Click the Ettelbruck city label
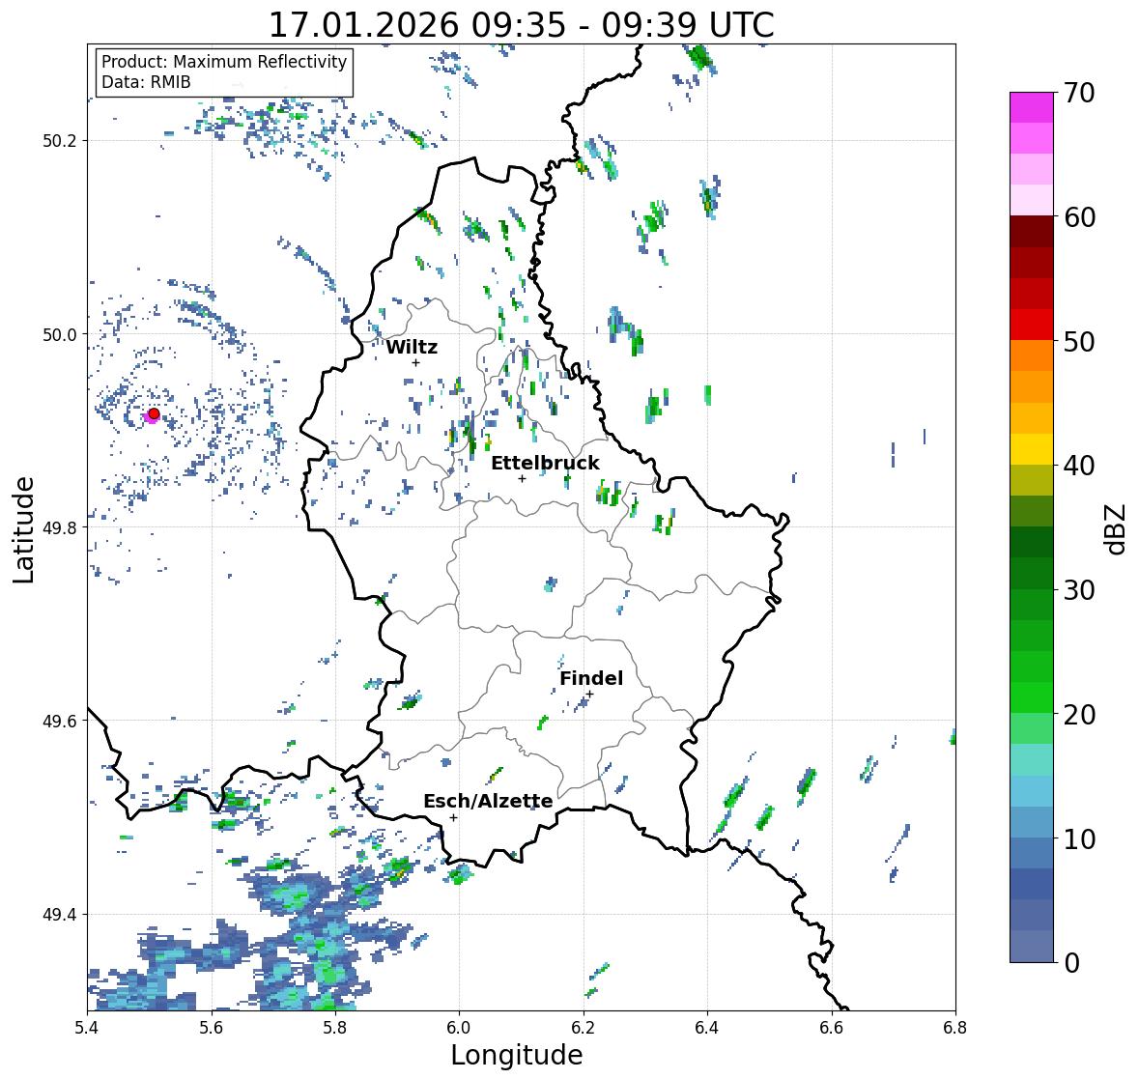This screenshot has width=1139, height=1079. pos(545,464)
